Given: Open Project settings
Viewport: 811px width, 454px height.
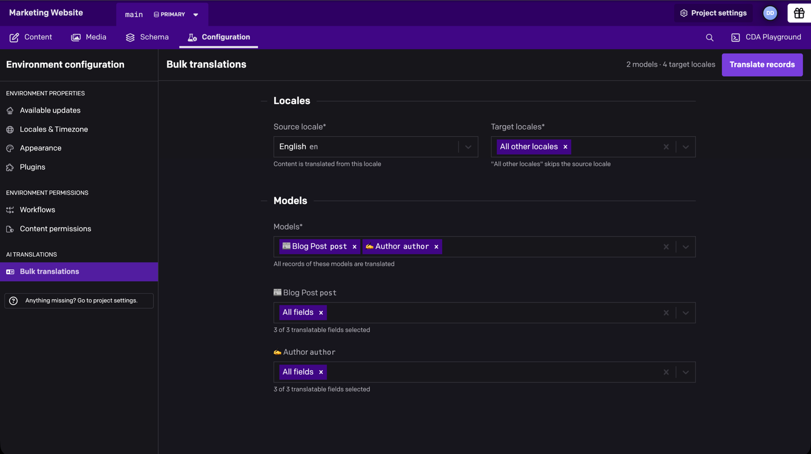Looking at the screenshot, I should [x=714, y=13].
